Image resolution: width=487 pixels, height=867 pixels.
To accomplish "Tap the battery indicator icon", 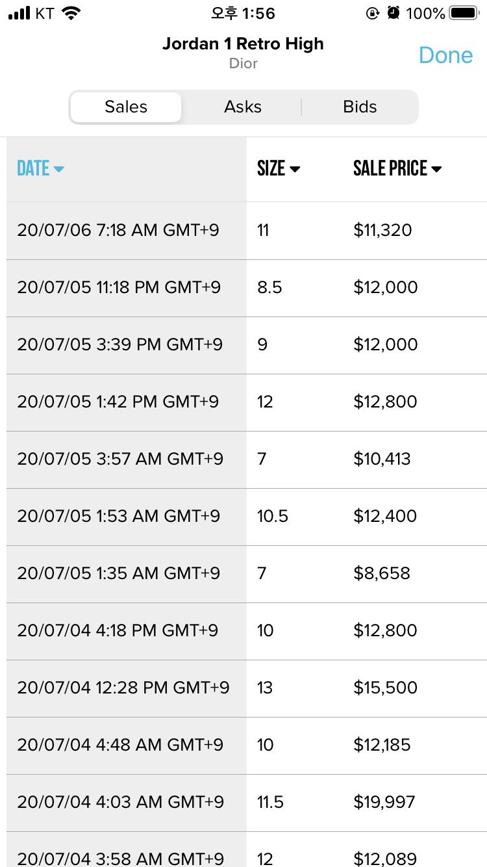I will pos(464,13).
